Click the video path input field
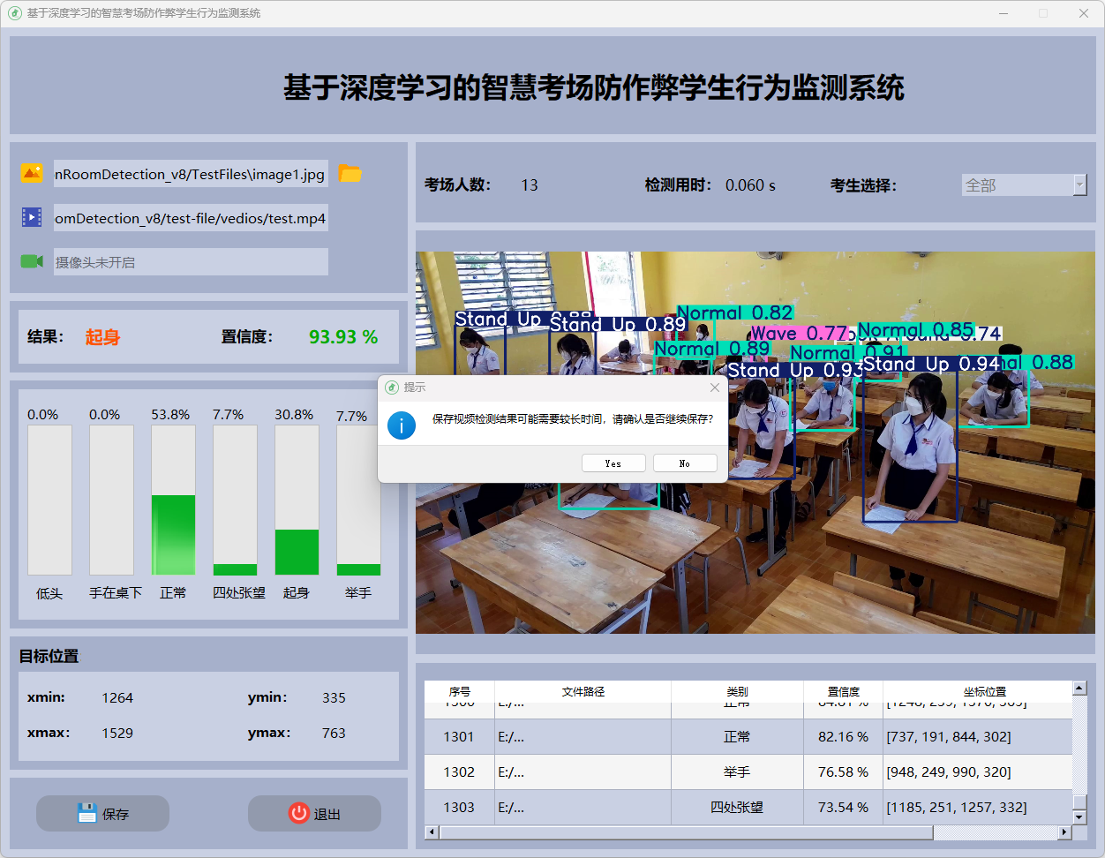 [190, 218]
